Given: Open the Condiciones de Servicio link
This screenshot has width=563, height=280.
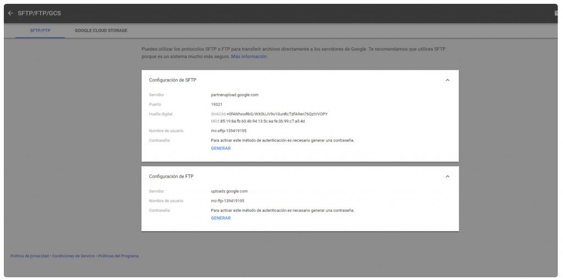Looking at the screenshot, I should pyautogui.click(x=74, y=256).
